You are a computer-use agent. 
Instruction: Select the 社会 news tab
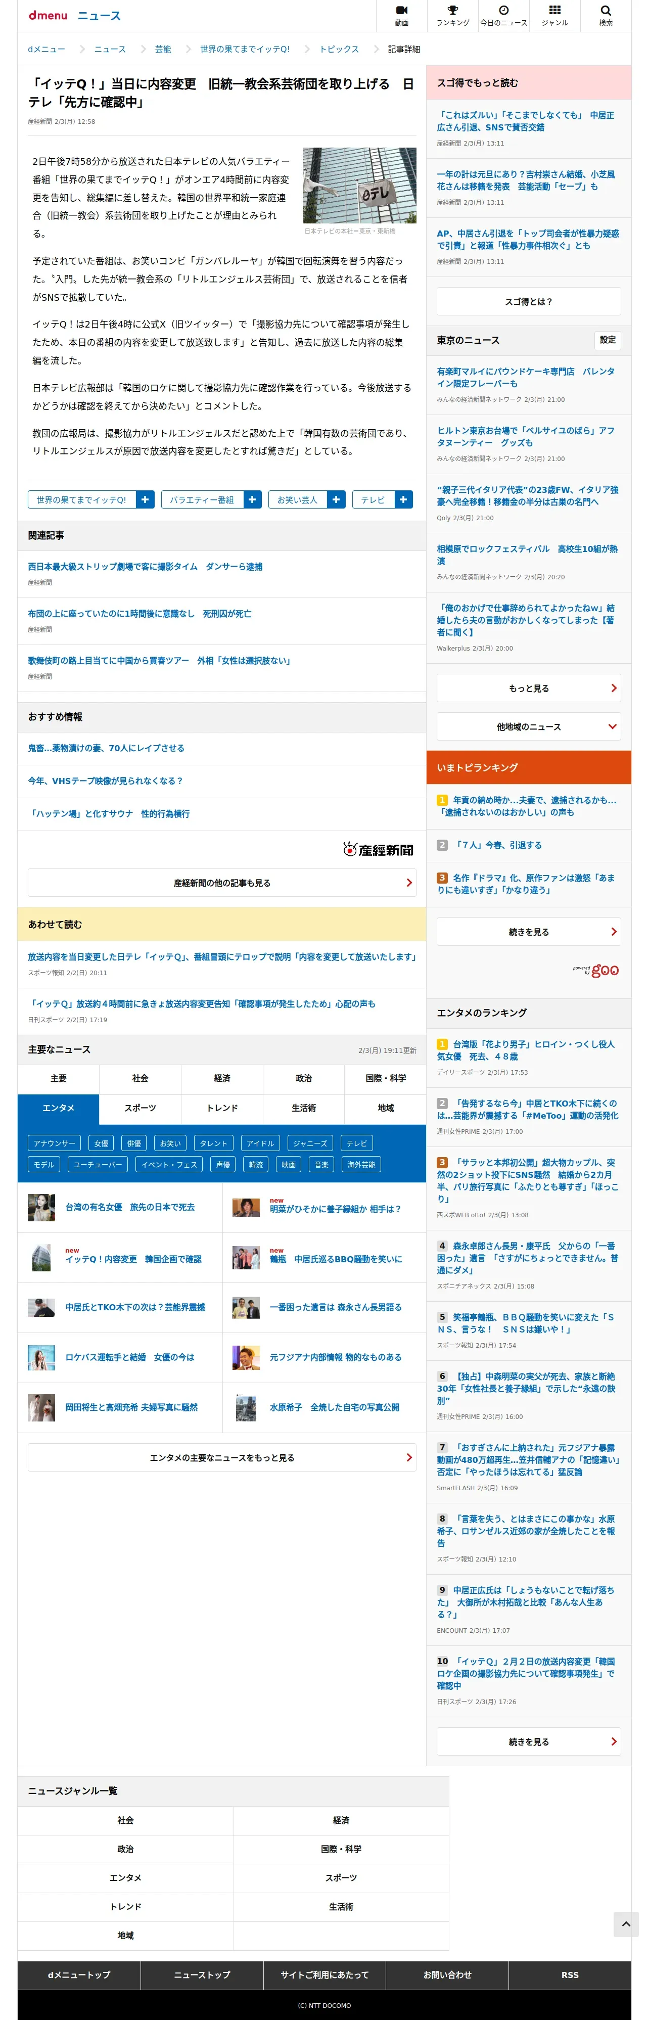point(141,1079)
